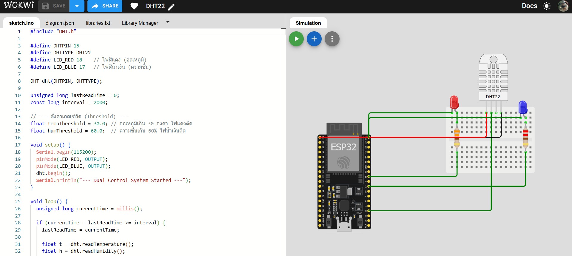Open the libraries.txt tab
Viewport: 572px width, 256px height.
coord(98,23)
